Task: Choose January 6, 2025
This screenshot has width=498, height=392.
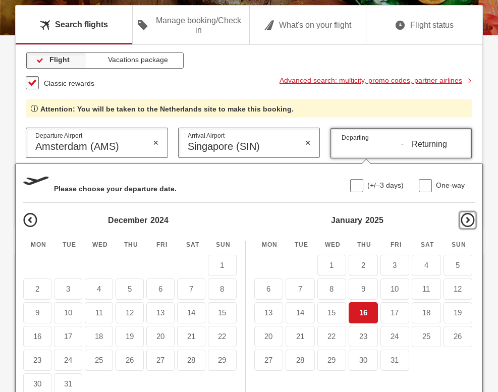Action: click(x=269, y=289)
